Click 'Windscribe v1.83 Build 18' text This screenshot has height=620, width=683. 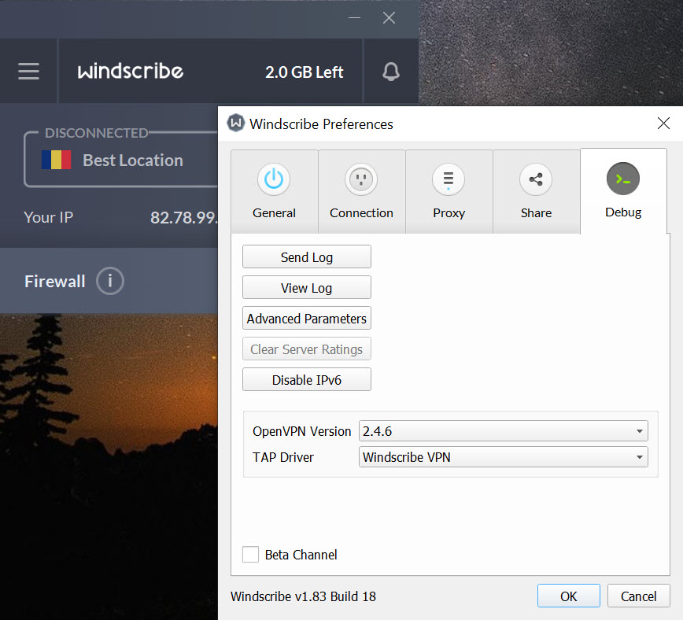[303, 596]
